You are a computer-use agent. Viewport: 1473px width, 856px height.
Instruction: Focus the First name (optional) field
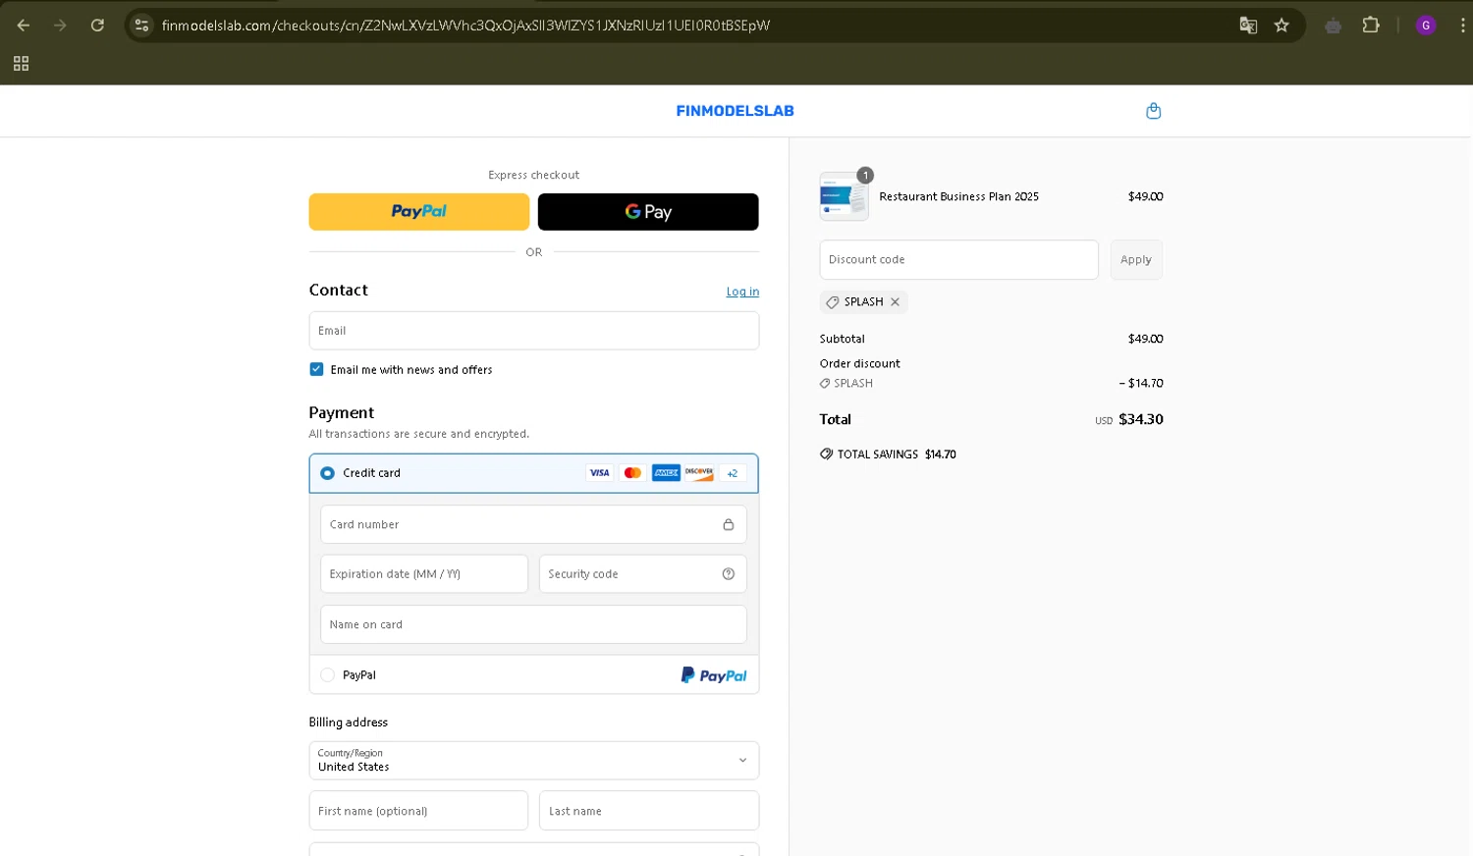418,811
